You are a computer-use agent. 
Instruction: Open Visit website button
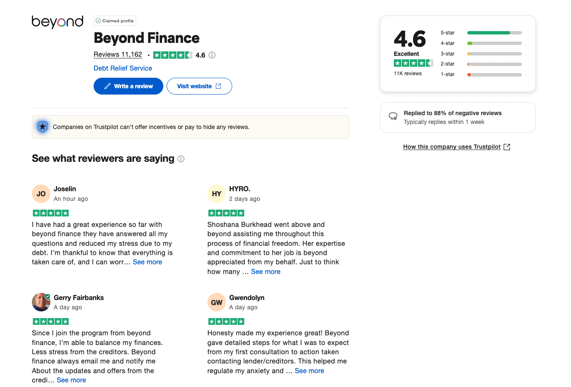[199, 86]
